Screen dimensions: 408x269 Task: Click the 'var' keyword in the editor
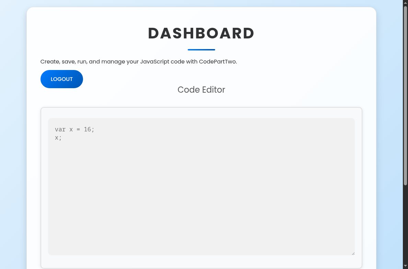[x=60, y=129]
